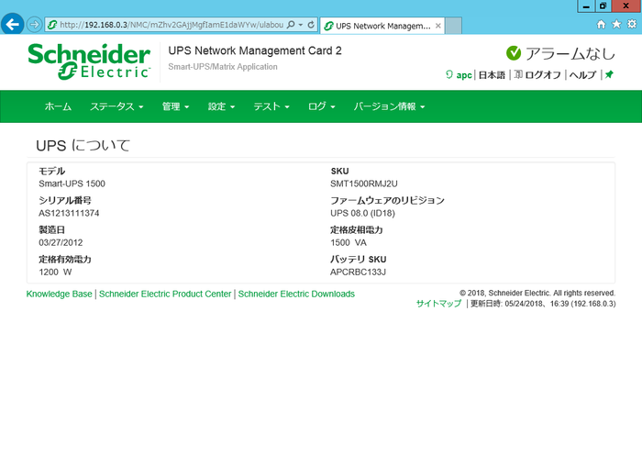Click the apc user link

(464, 75)
